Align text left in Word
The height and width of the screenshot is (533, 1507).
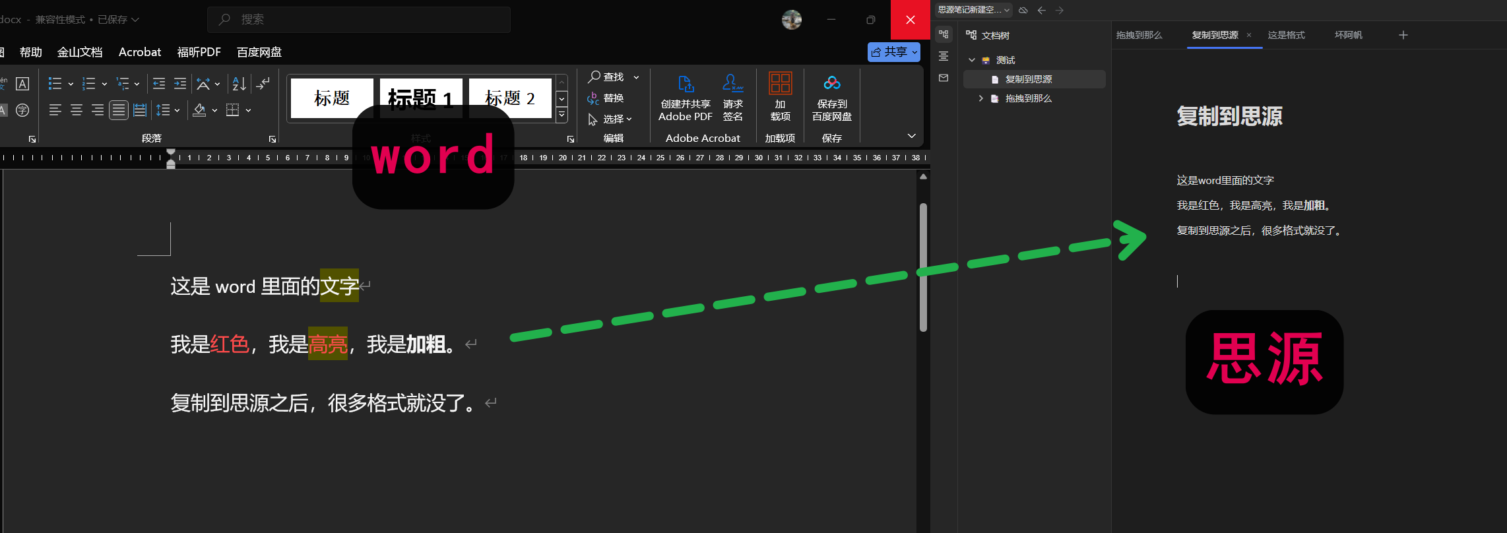[x=55, y=110]
